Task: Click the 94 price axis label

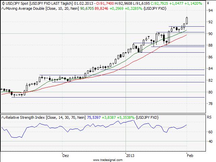Action: (x=210, y=10)
